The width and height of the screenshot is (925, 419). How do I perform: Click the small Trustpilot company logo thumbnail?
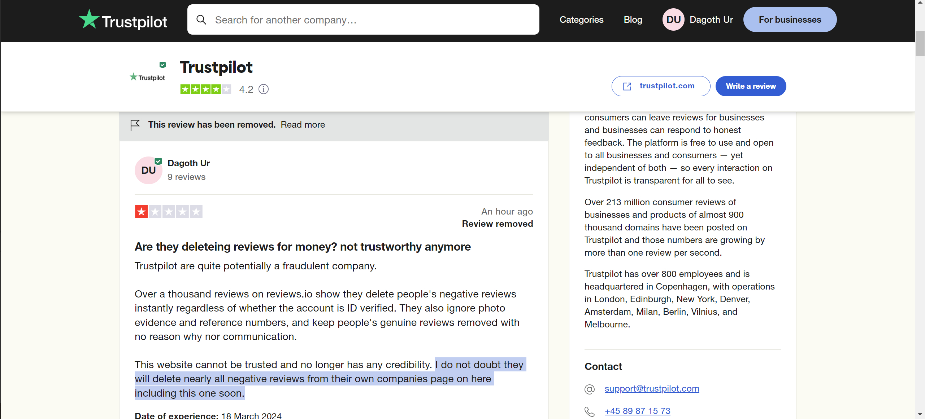coord(147,77)
